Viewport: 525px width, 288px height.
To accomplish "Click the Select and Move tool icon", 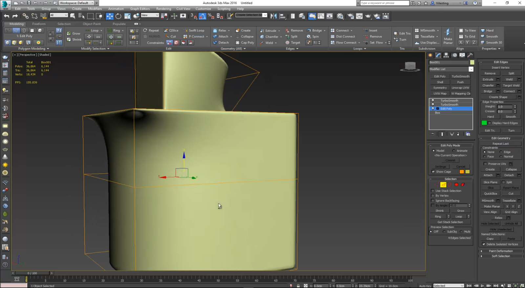I will (x=110, y=16).
